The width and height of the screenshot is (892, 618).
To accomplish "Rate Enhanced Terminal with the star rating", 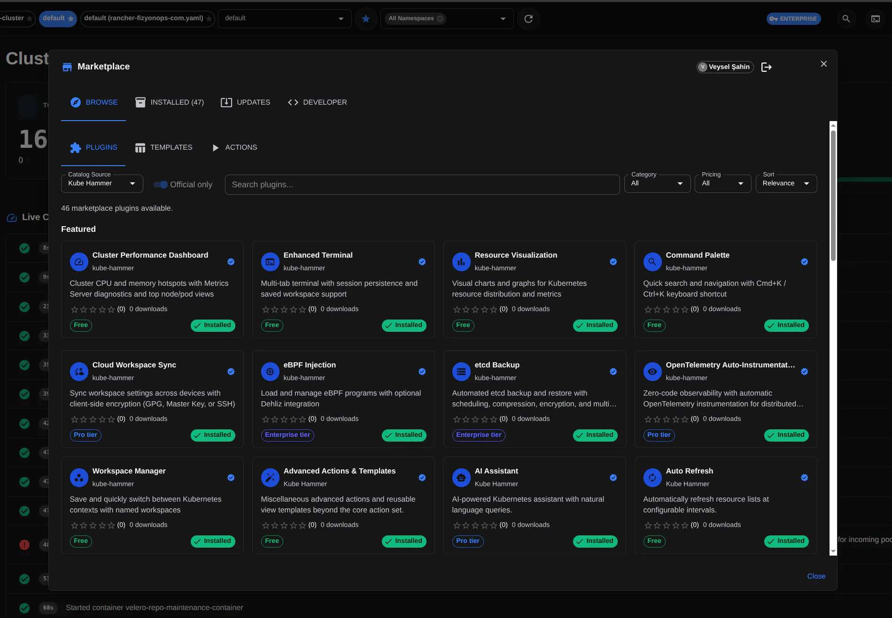I will pos(284,309).
